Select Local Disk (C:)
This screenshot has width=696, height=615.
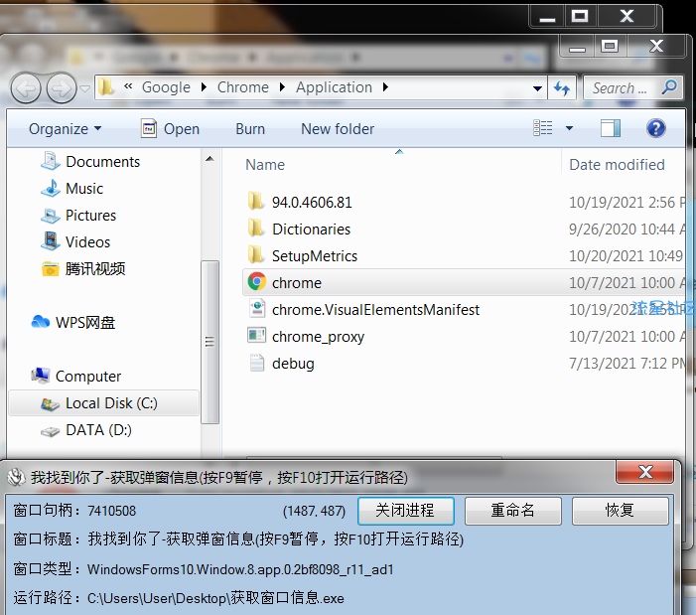coord(104,402)
